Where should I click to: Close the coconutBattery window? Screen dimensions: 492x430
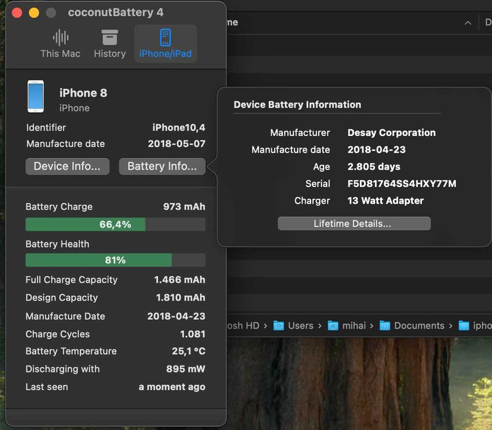click(17, 13)
